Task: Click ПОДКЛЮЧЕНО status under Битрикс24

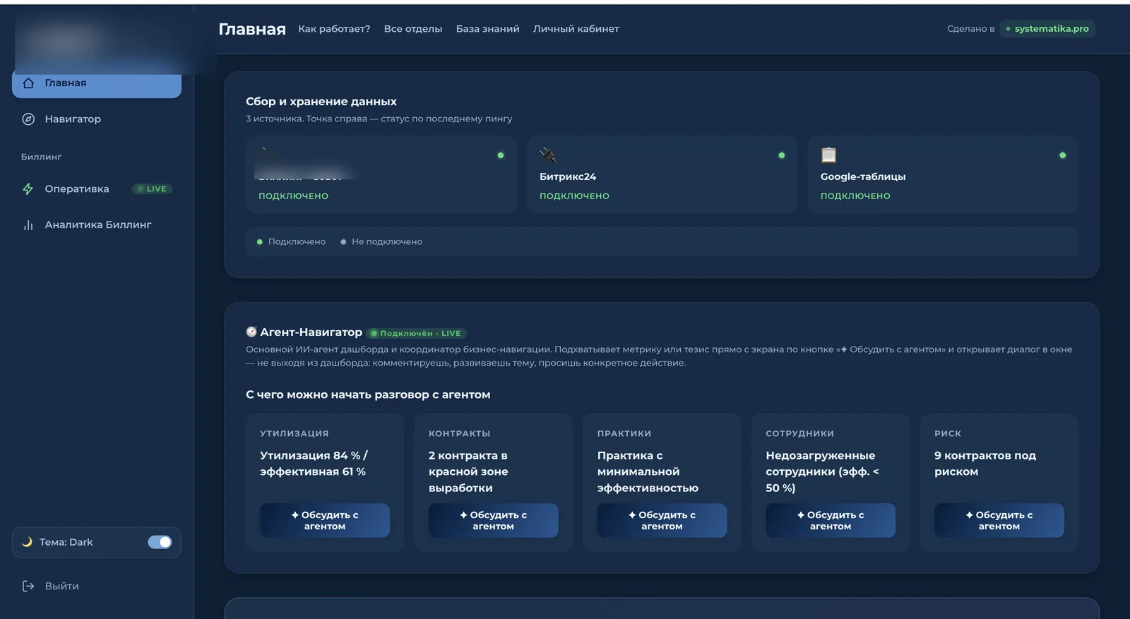Action: pos(574,196)
